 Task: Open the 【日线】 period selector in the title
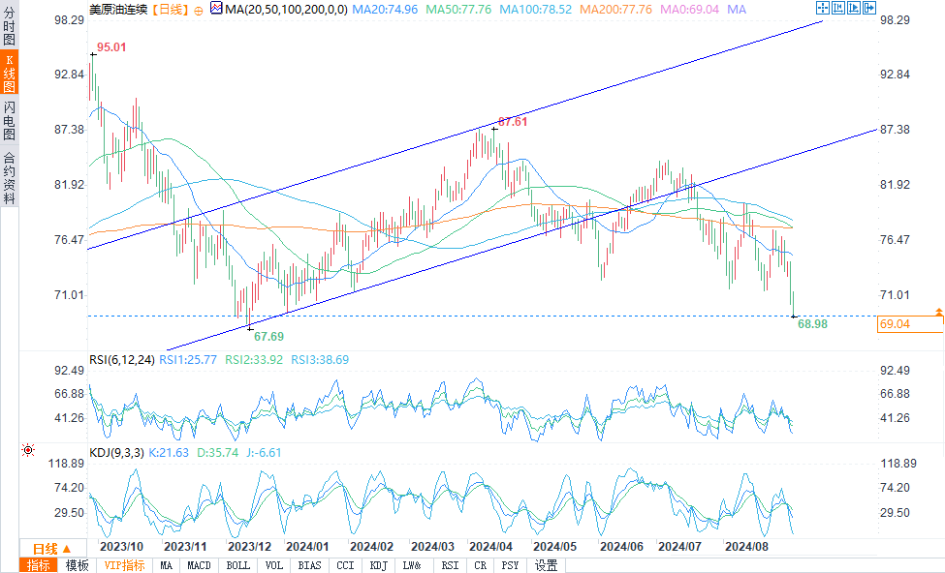(171, 10)
